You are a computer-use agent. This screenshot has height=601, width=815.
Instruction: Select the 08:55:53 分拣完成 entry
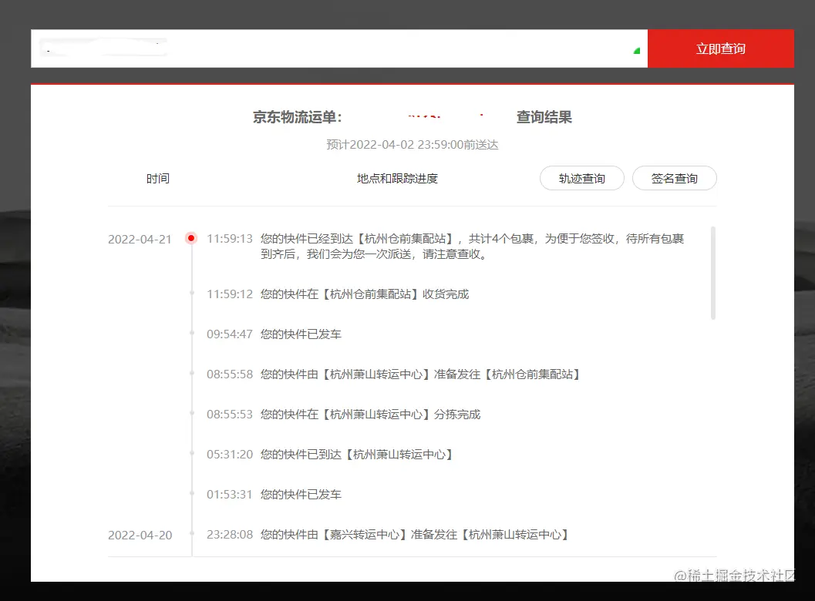344,414
